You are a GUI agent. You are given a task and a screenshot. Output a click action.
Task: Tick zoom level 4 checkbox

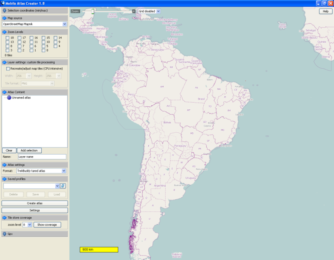coord(56,46)
